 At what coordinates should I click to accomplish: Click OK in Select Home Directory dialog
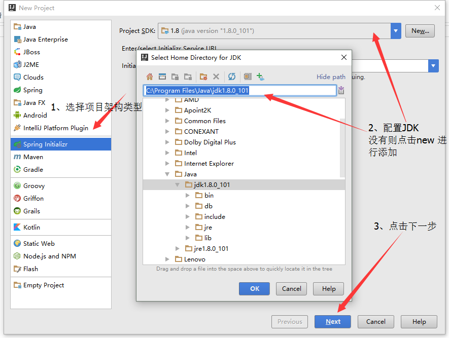[x=254, y=289]
